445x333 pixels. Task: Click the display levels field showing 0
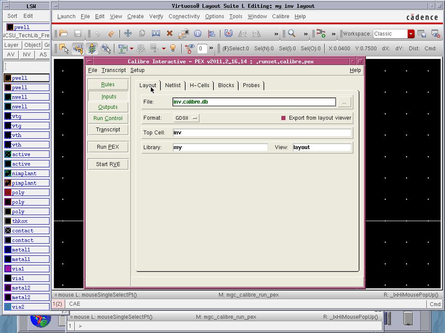(x=202, y=49)
